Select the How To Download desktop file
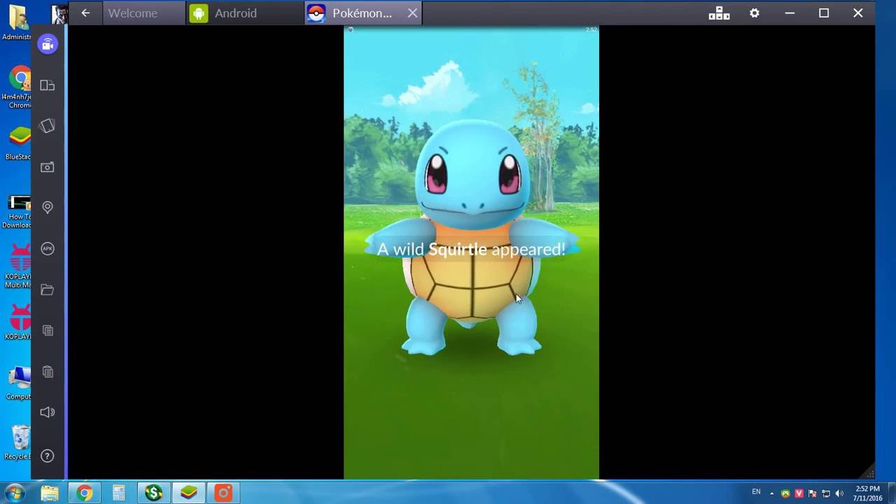This screenshot has height=504, width=896. (18, 211)
